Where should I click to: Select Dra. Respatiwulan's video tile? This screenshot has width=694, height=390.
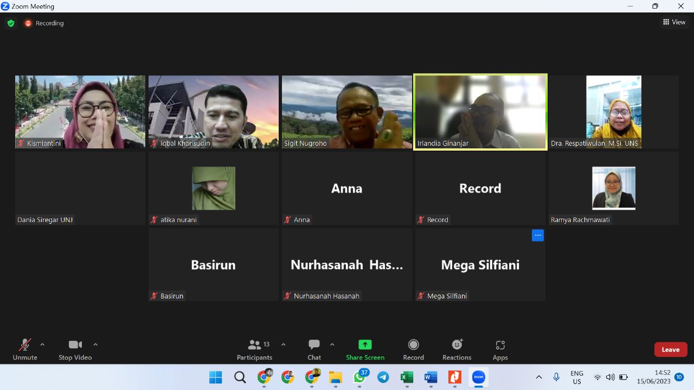click(x=614, y=112)
